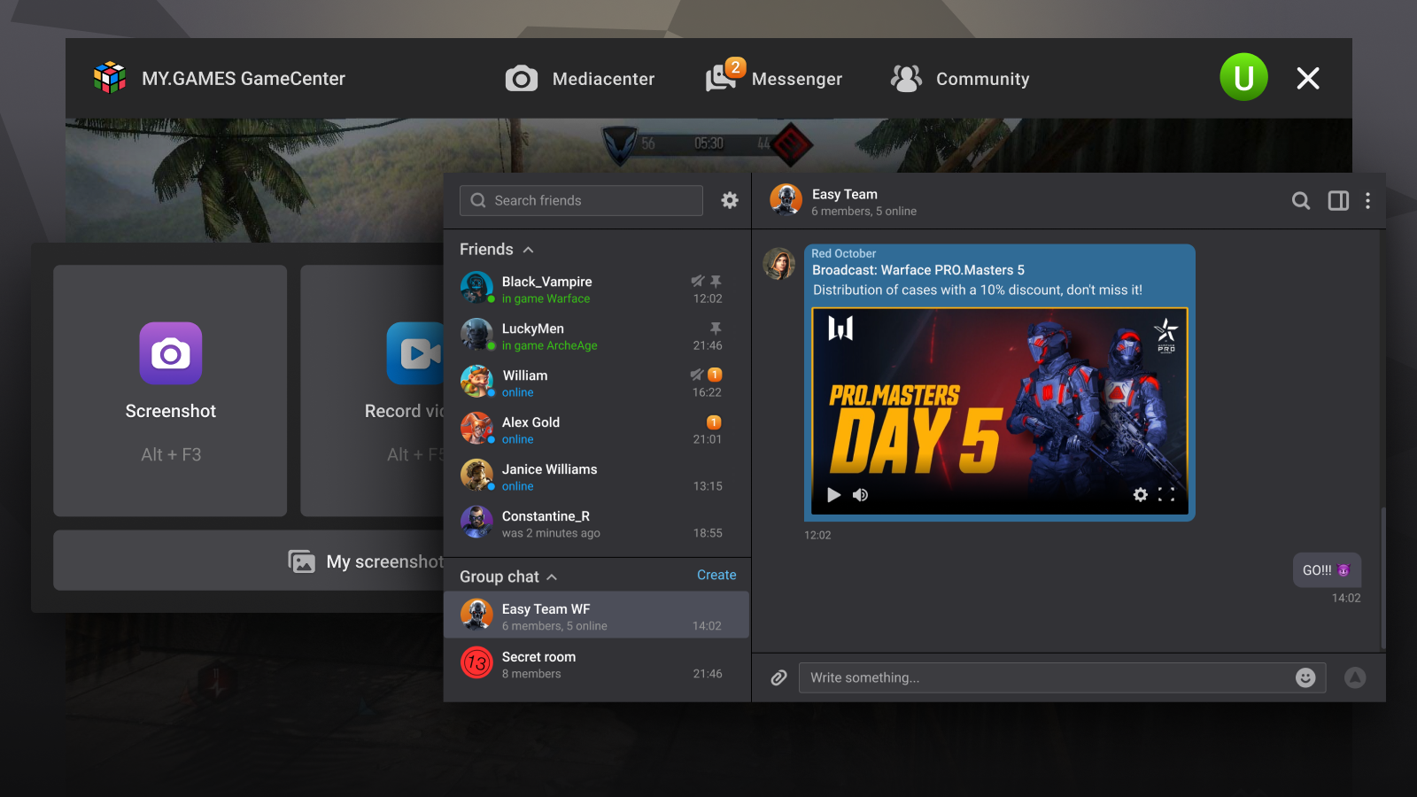The image size is (1417, 797).
Task: Open the Mediacenter tab
Action: [580, 79]
